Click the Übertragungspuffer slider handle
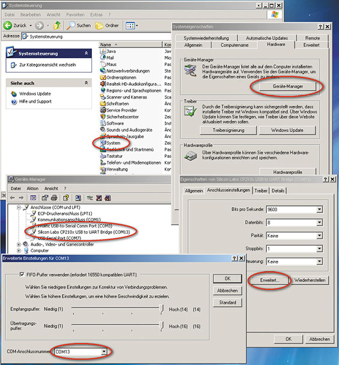This screenshot has height=365, width=339. point(161,326)
